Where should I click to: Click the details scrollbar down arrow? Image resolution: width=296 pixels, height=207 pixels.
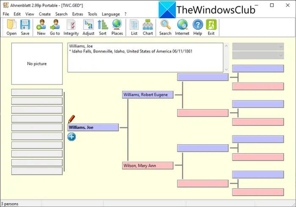(x=226, y=69)
